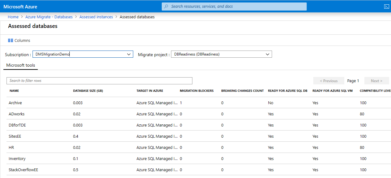Click the Azure search resources box
Viewport: 391px width, 178px height.
point(234,7)
